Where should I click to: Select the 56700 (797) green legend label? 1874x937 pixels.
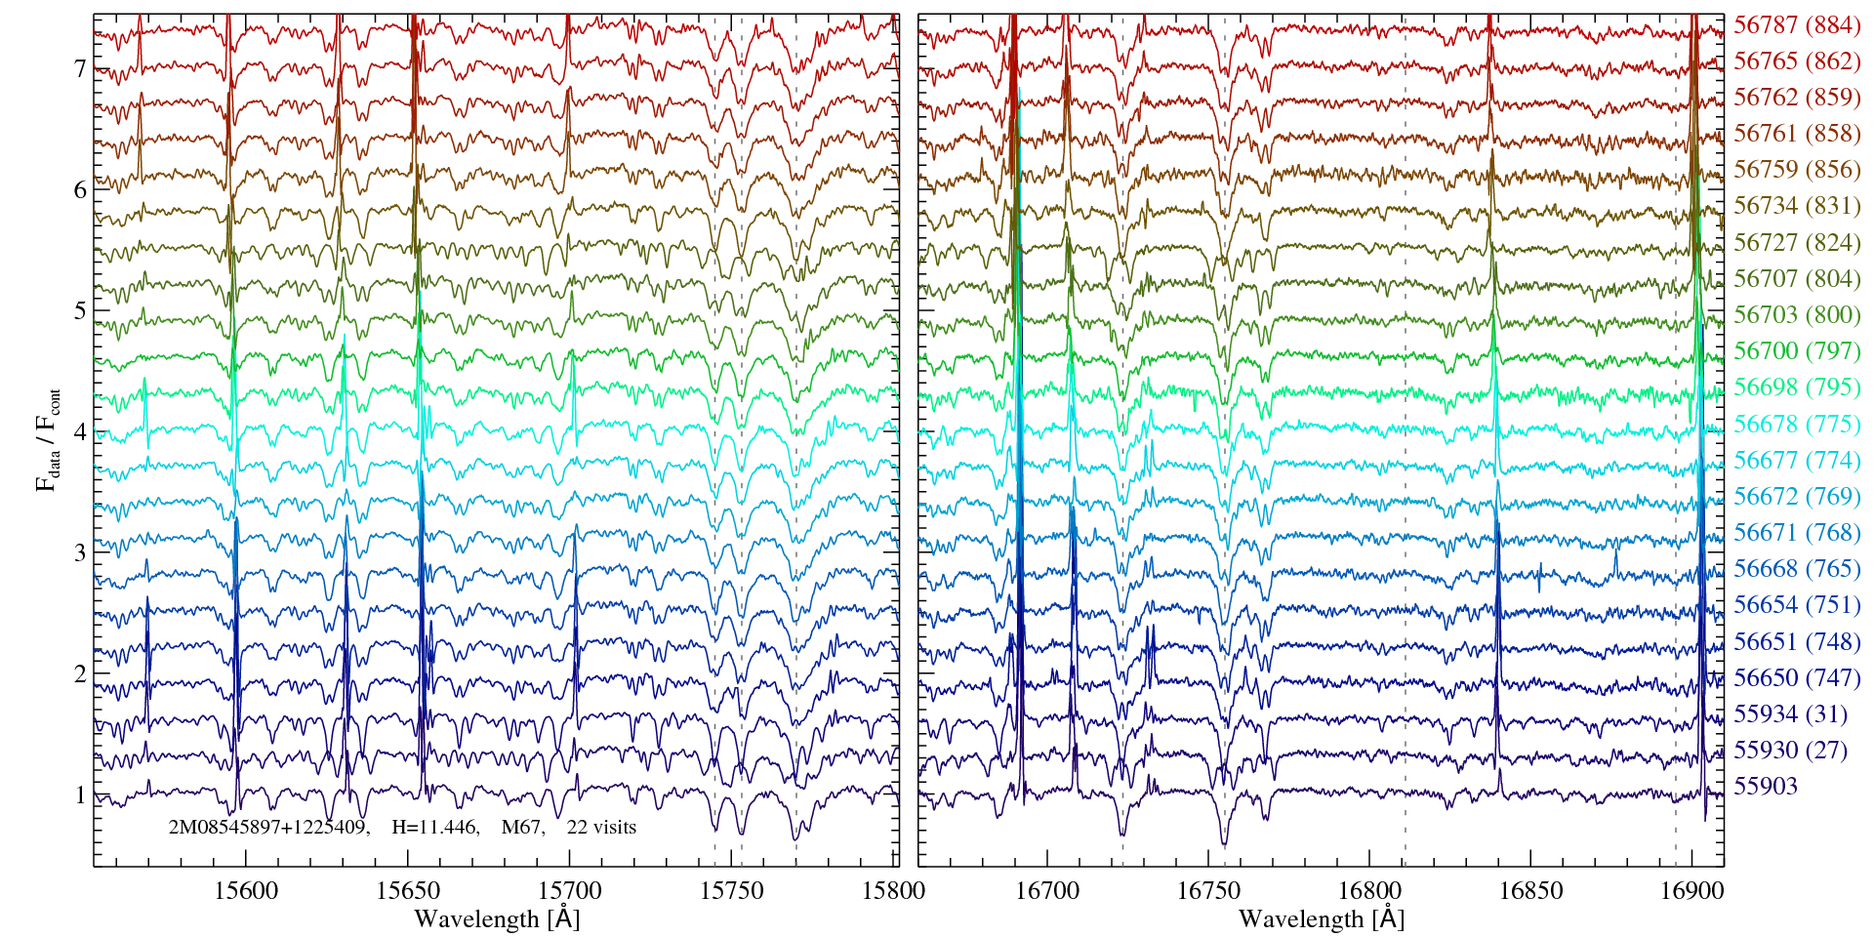click(x=1796, y=350)
